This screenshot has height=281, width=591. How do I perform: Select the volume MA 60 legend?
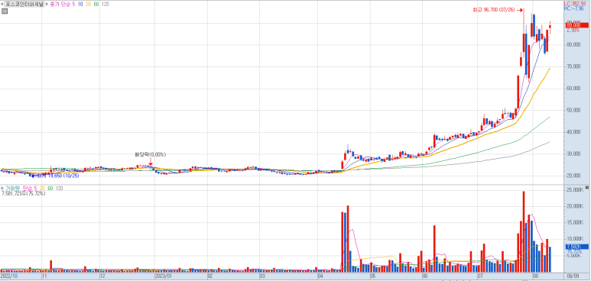pyautogui.click(x=50, y=188)
